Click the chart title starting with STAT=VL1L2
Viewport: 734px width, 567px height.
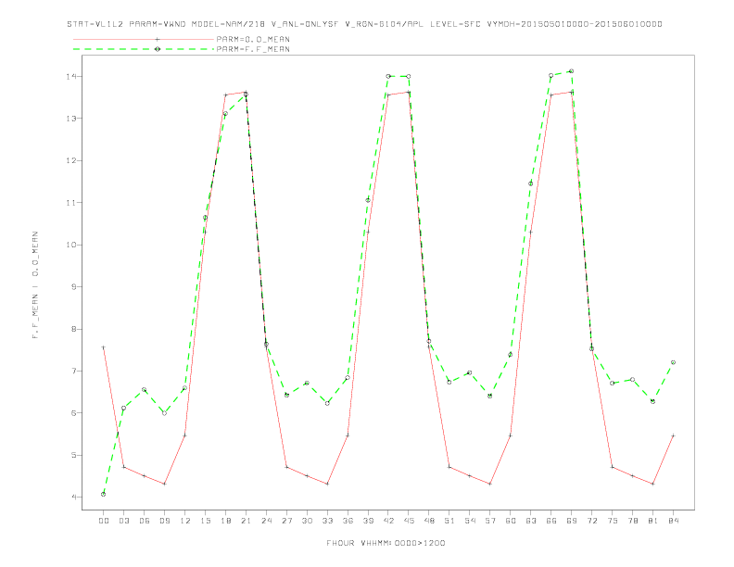pos(364,24)
